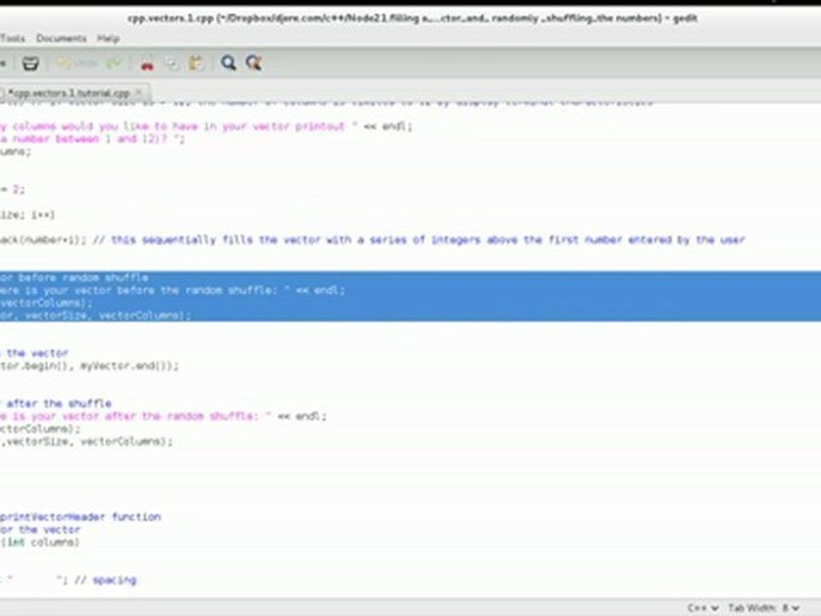The width and height of the screenshot is (821, 616).
Task: Click the Paste clipboard icon
Action: pos(197,63)
